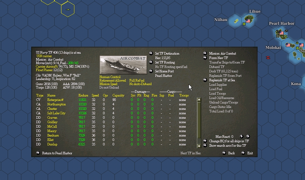Click the Load Fuel option
This screenshot has width=305, height=180.
[216, 89]
